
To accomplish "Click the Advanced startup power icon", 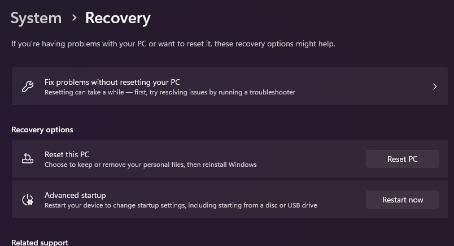I will click(27, 200).
